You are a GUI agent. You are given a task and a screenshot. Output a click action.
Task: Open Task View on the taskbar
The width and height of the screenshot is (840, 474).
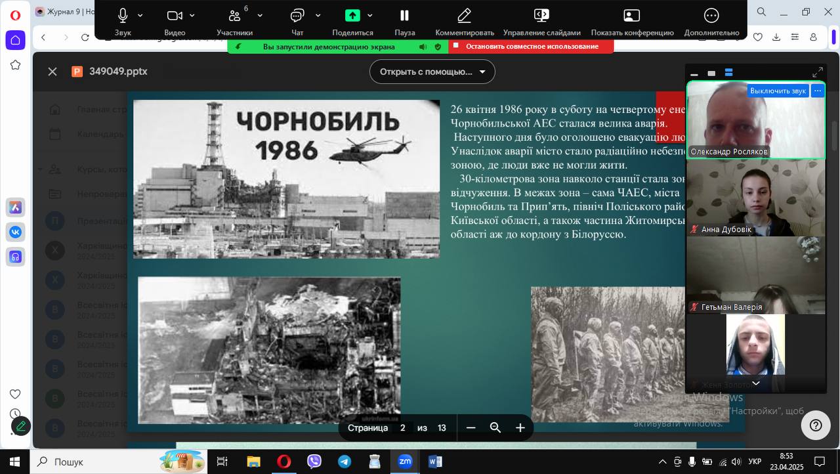222,462
